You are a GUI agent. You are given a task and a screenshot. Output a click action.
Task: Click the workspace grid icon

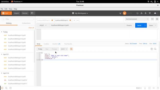coord(73,13)
